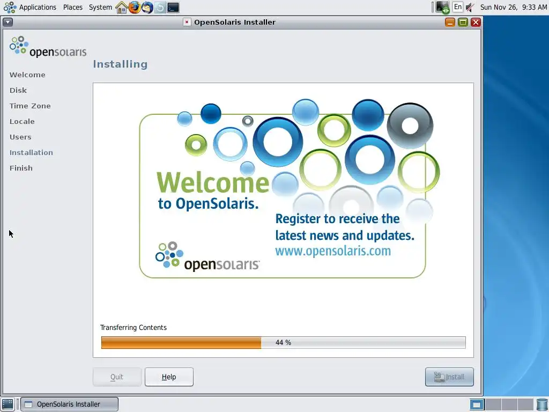Open the En keyboard layout indicator

pyautogui.click(x=458, y=7)
